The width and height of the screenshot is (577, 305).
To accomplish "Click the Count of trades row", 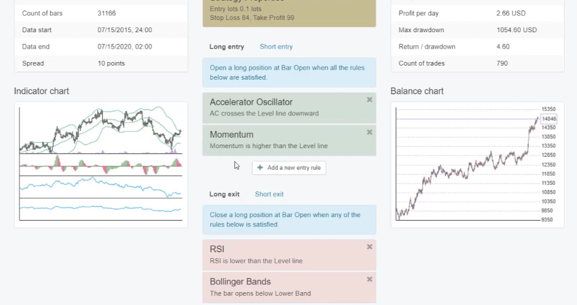I will [x=477, y=63].
